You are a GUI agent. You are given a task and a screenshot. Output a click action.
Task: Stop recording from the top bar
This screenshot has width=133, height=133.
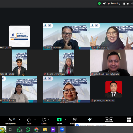(128, 4)
